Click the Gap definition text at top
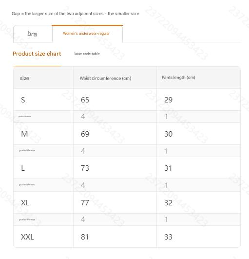 click(75, 14)
